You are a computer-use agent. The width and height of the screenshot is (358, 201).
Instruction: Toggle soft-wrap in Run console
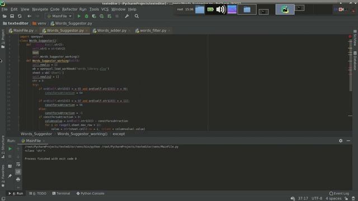(18, 164)
